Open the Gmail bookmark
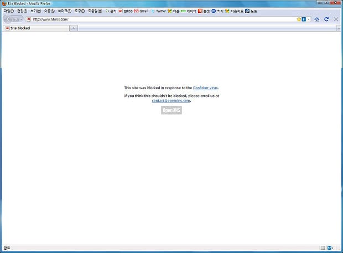This screenshot has width=343, height=253. (x=141, y=11)
